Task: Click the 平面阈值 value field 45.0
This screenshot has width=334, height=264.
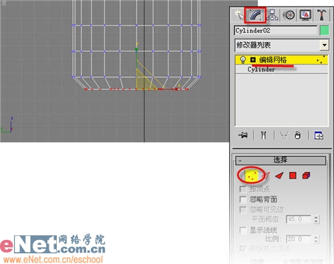Action: point(299,219)
